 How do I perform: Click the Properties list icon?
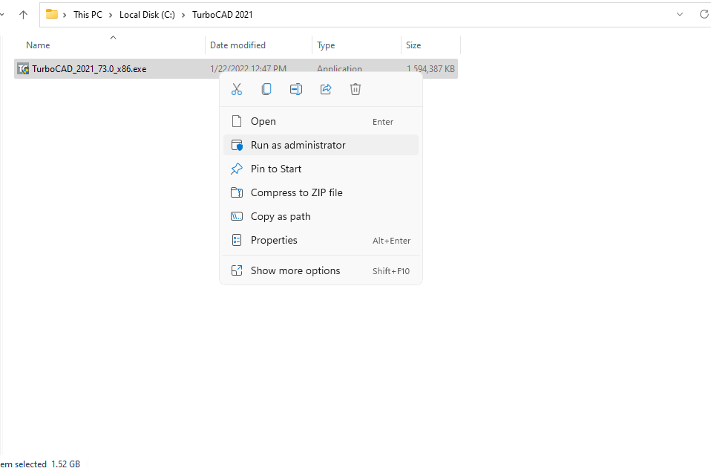tap(237, 240)
